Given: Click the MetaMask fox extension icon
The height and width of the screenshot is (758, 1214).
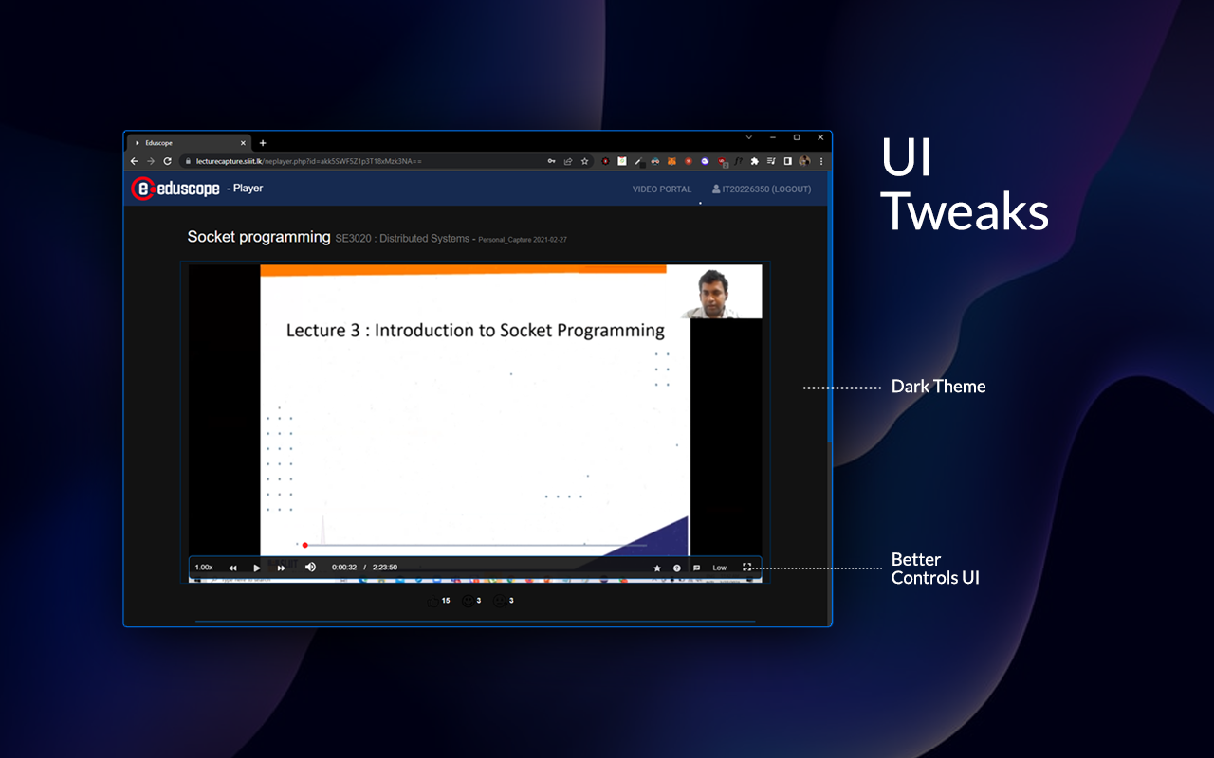Looking at the screenshot, I should 672,161.
